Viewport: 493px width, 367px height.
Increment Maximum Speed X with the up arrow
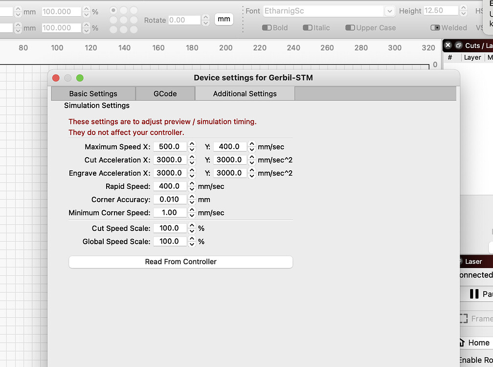click(x=191, y=144)
